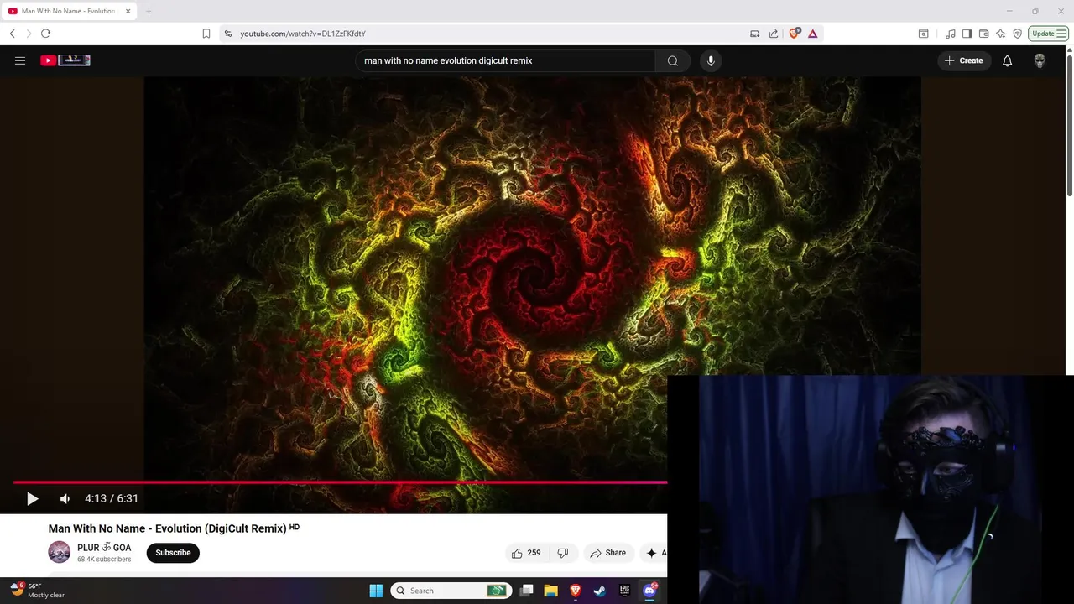Reload the current page

click(x=45, y=34)
